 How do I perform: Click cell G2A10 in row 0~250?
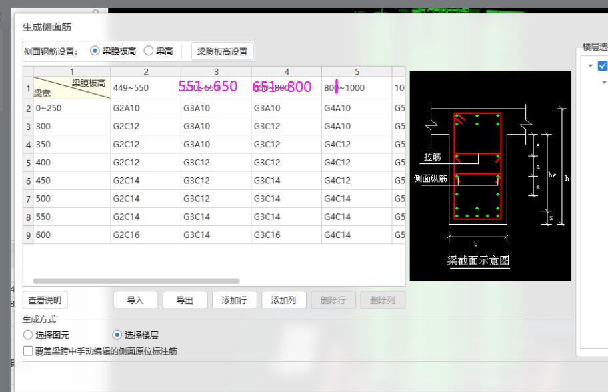146,108
